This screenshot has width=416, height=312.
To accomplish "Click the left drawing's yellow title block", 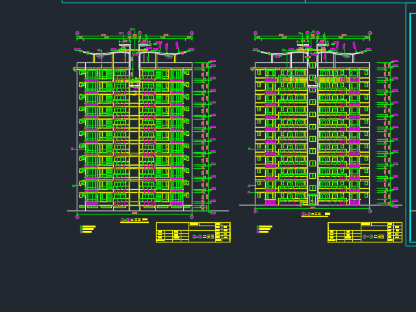I will coord(193,232).
